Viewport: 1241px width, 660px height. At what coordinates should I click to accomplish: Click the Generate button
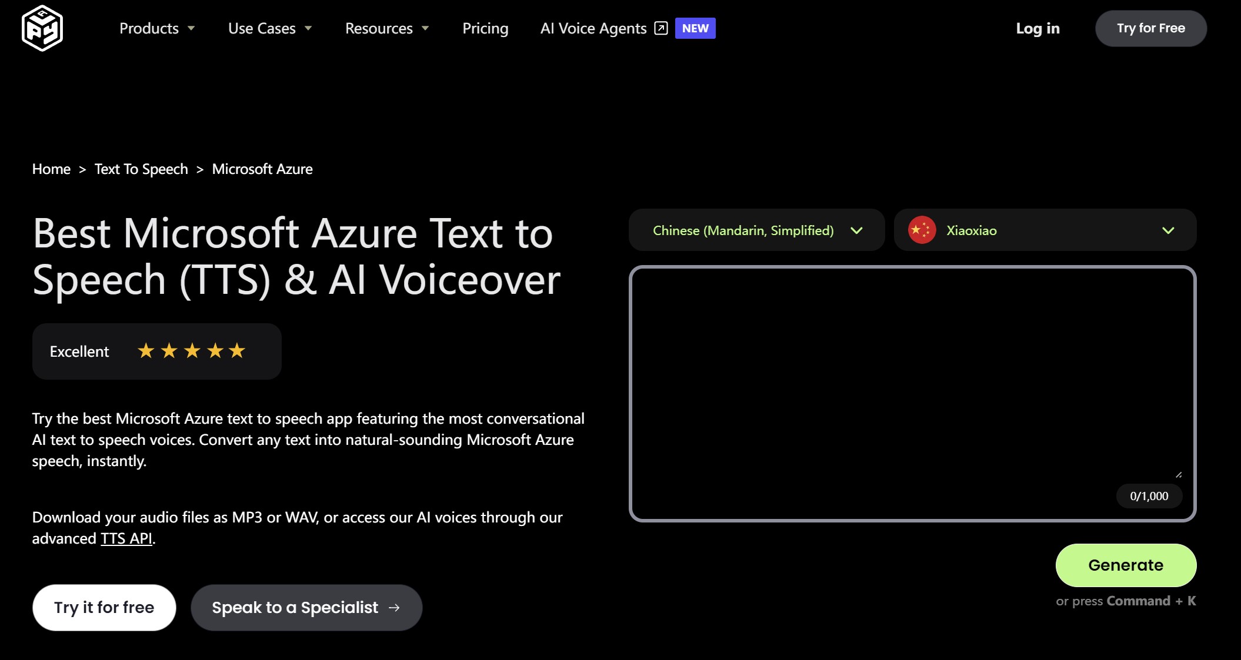click(x=1126, y=565)
